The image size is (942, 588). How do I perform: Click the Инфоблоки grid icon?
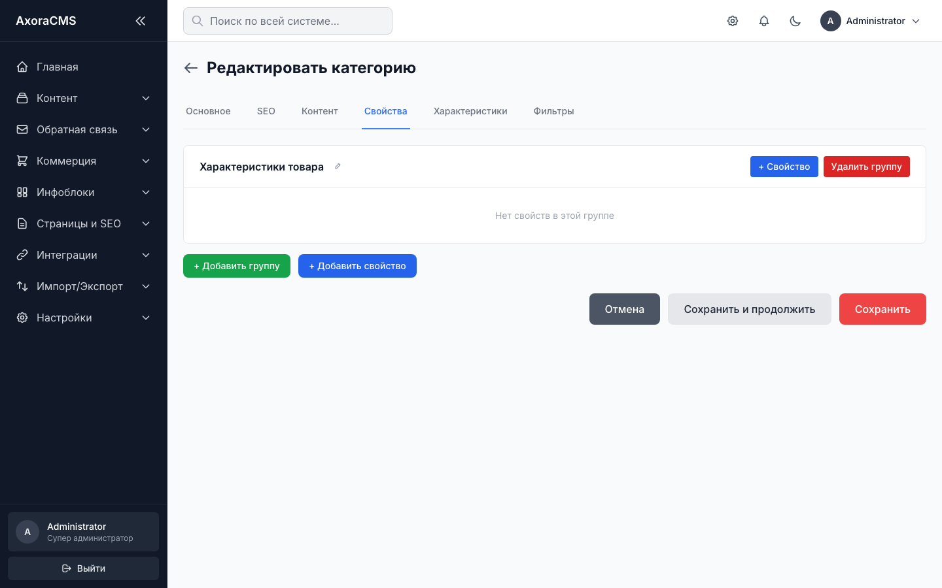[22, 192]
